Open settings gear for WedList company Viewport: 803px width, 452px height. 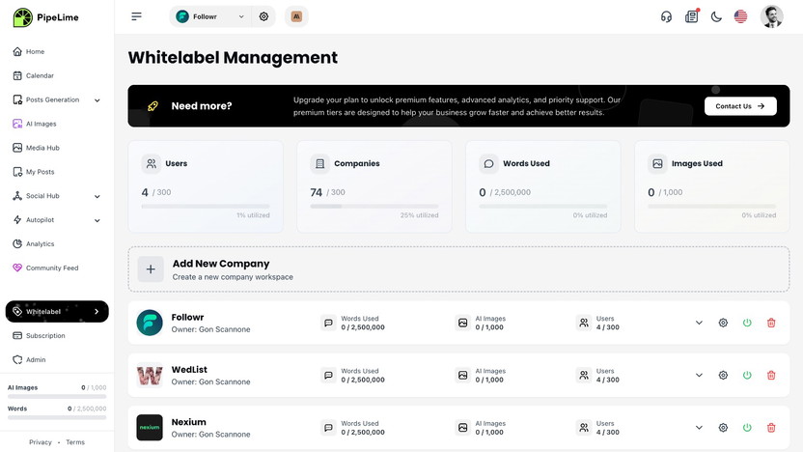(723, 375)
